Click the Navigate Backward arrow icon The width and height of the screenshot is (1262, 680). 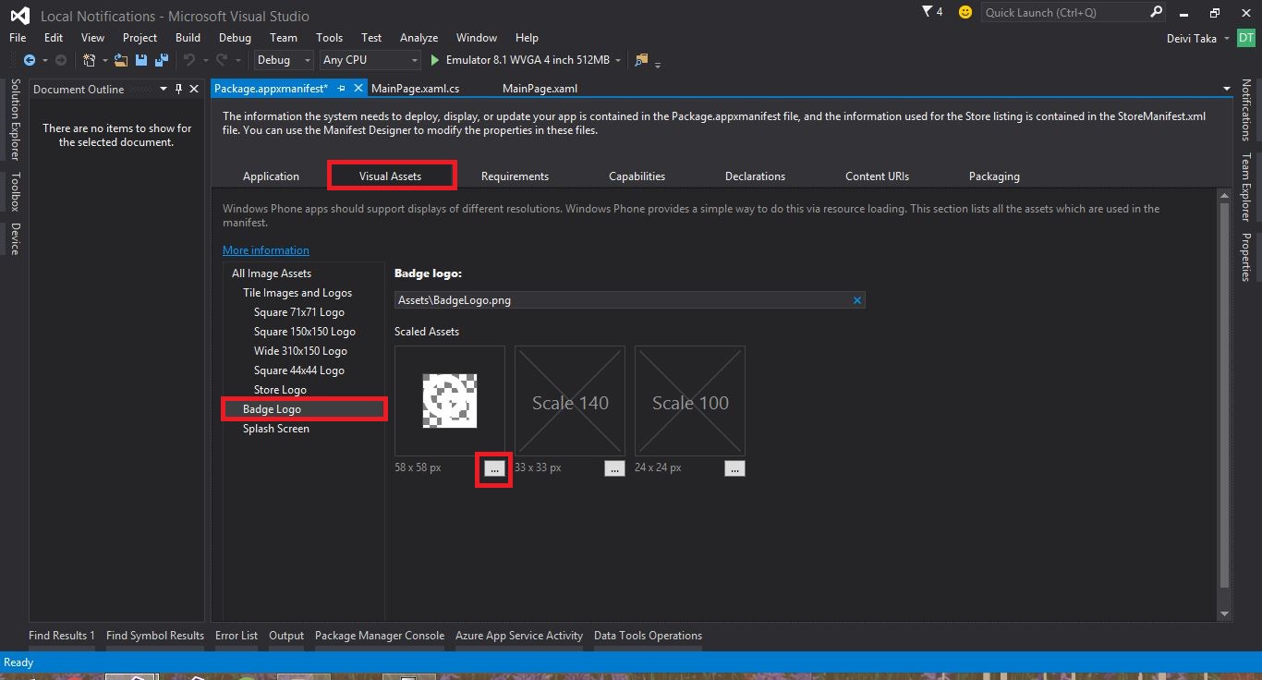[x=30, y=60]
